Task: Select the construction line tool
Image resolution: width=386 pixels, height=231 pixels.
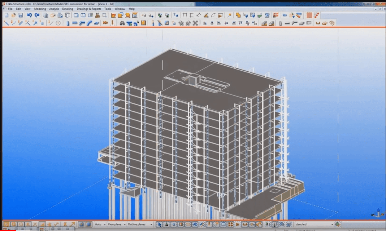Action: click(51, 23)
